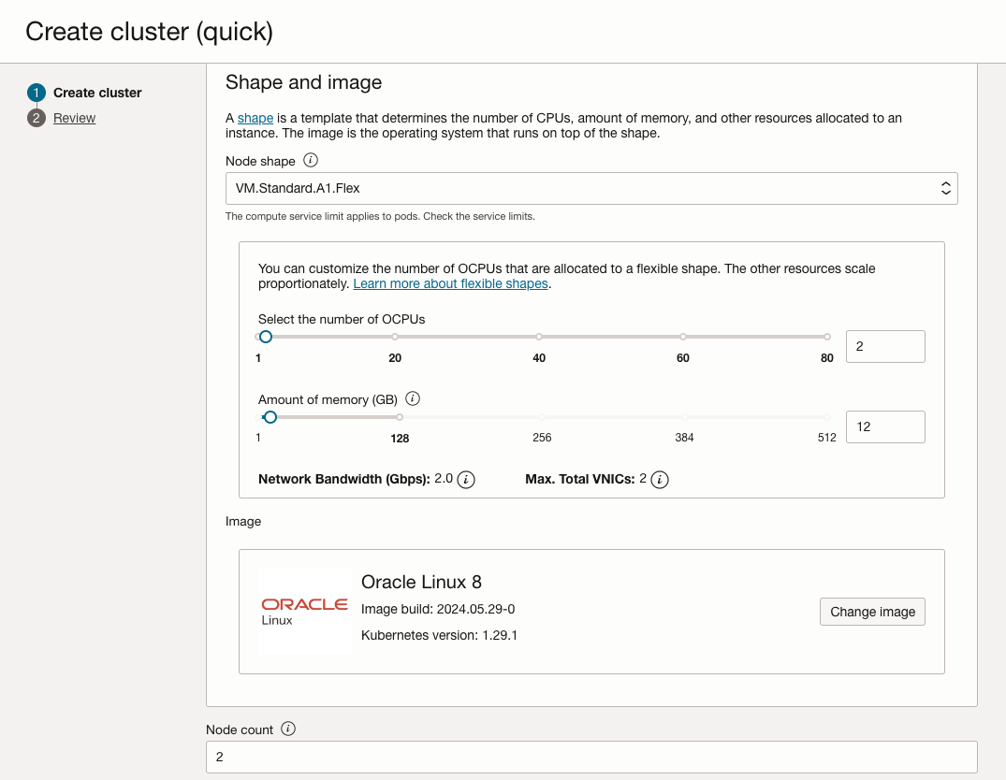Image resolution: width=1006 pixels, height=780 pixels.
Task: Go to the Review step
Action: pos(75,118)
